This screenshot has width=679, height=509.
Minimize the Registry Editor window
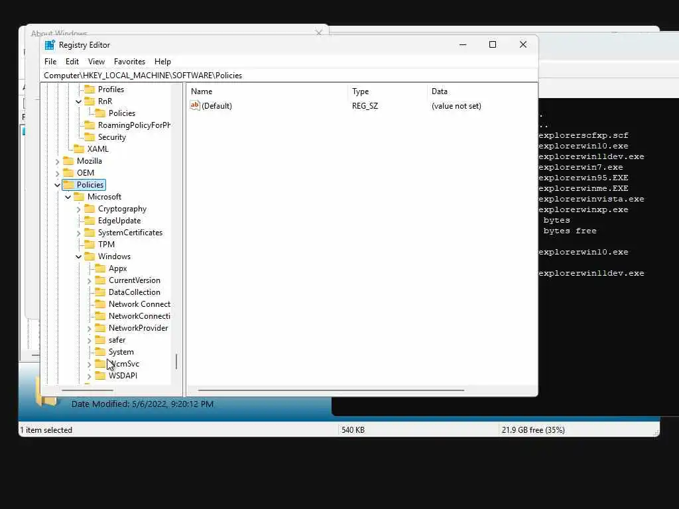point(463,44)
